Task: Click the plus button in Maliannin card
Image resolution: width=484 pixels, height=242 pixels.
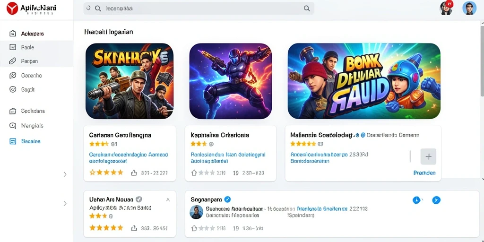Action: tap(428, 156)
